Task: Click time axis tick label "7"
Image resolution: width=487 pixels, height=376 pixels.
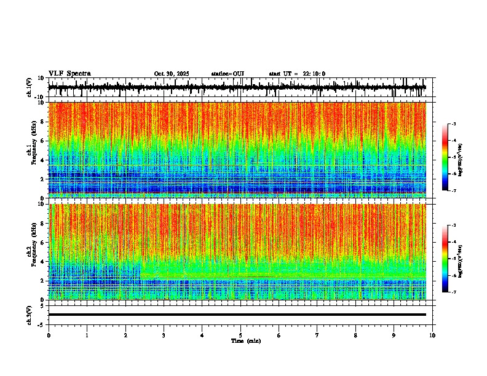Action: point(317,335)
